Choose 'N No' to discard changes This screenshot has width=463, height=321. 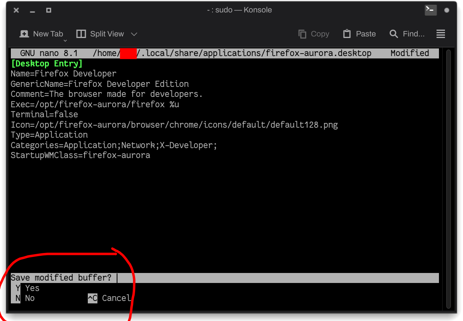23,298
